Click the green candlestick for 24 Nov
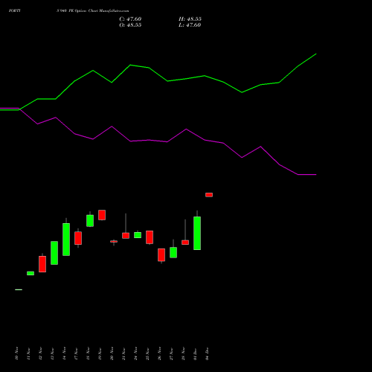The image size is (372, 372). (x=138, y=235)
